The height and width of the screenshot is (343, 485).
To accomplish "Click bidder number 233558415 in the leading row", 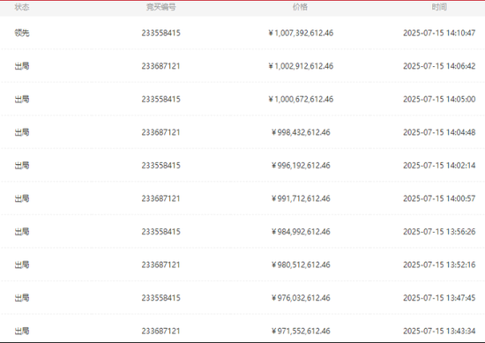I will 160,33.
